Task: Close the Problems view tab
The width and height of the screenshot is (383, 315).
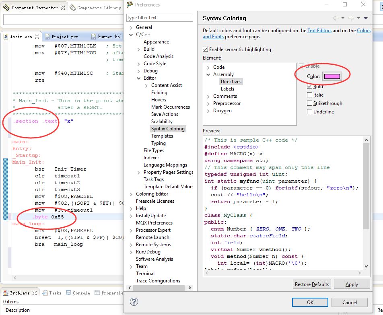Action: [35, 292]
